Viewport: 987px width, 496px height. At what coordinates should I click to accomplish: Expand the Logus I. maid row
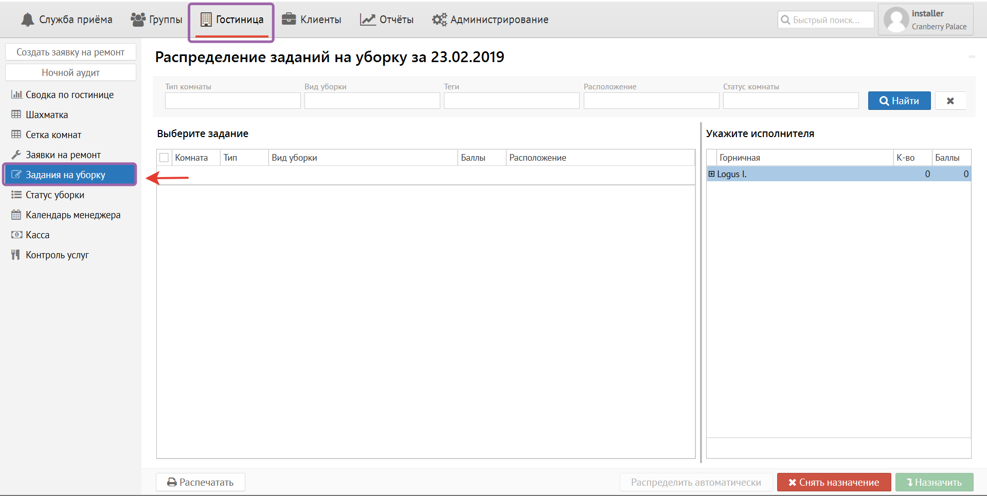click(711, 174)
